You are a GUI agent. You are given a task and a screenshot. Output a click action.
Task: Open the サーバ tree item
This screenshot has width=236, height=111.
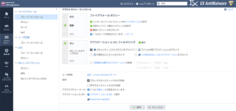coord(24,27)
